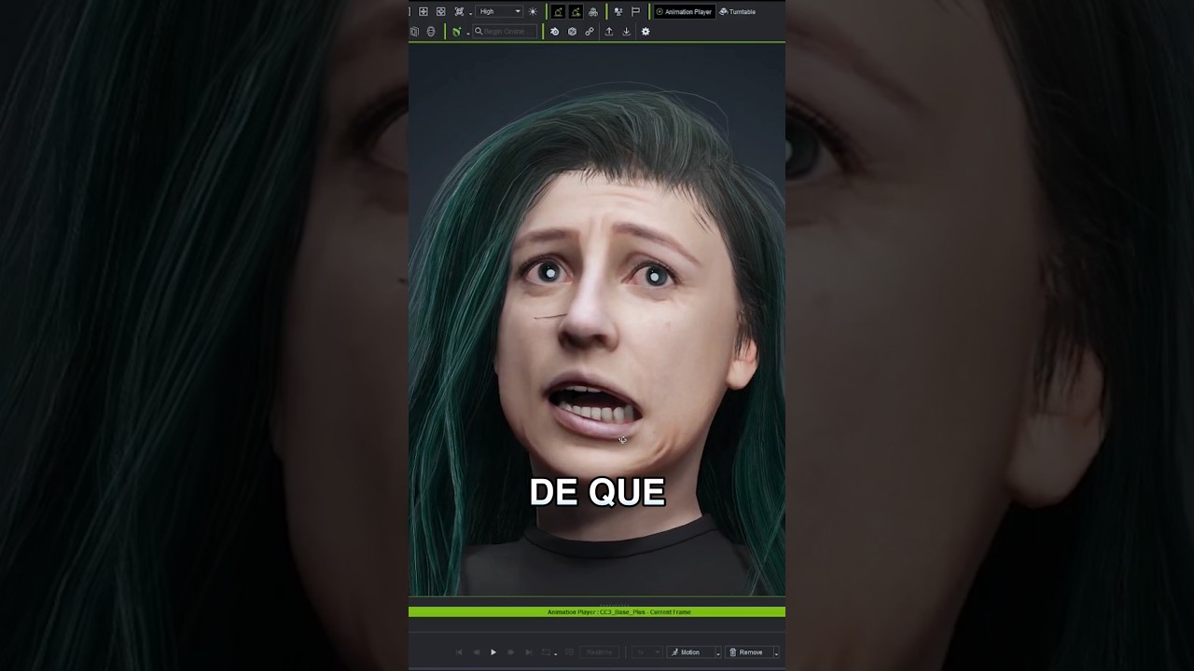
Task: Jump to the first frame
Action: (x=459, y=652)
